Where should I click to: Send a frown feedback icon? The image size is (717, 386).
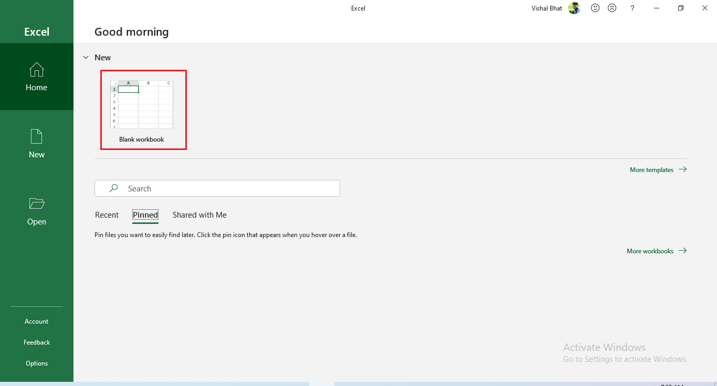click(612, 8)
